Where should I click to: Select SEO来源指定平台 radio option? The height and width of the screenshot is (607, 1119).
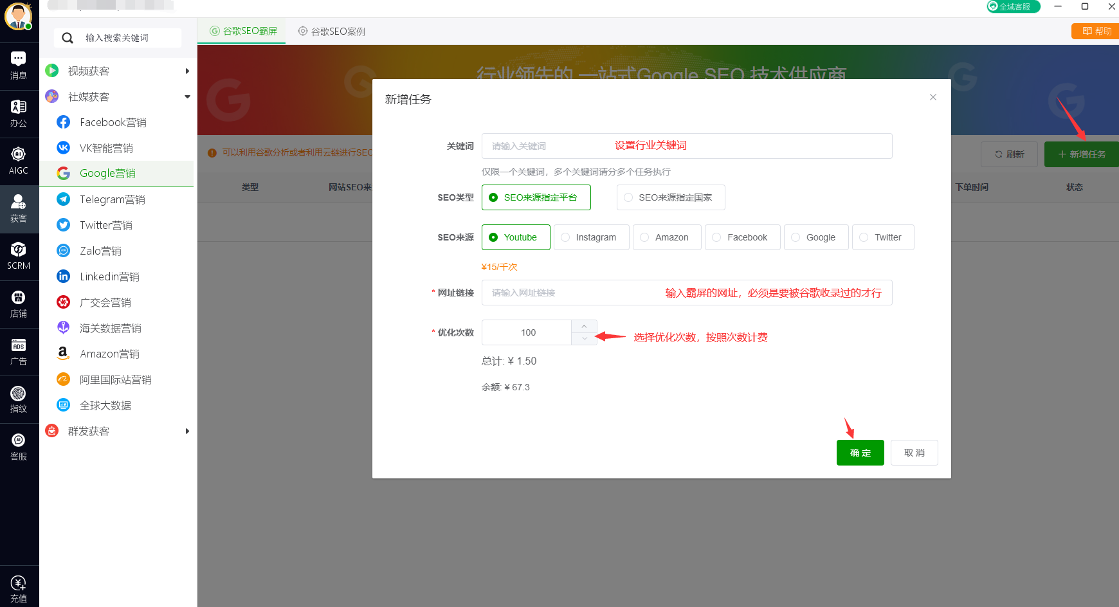point(536,197)
